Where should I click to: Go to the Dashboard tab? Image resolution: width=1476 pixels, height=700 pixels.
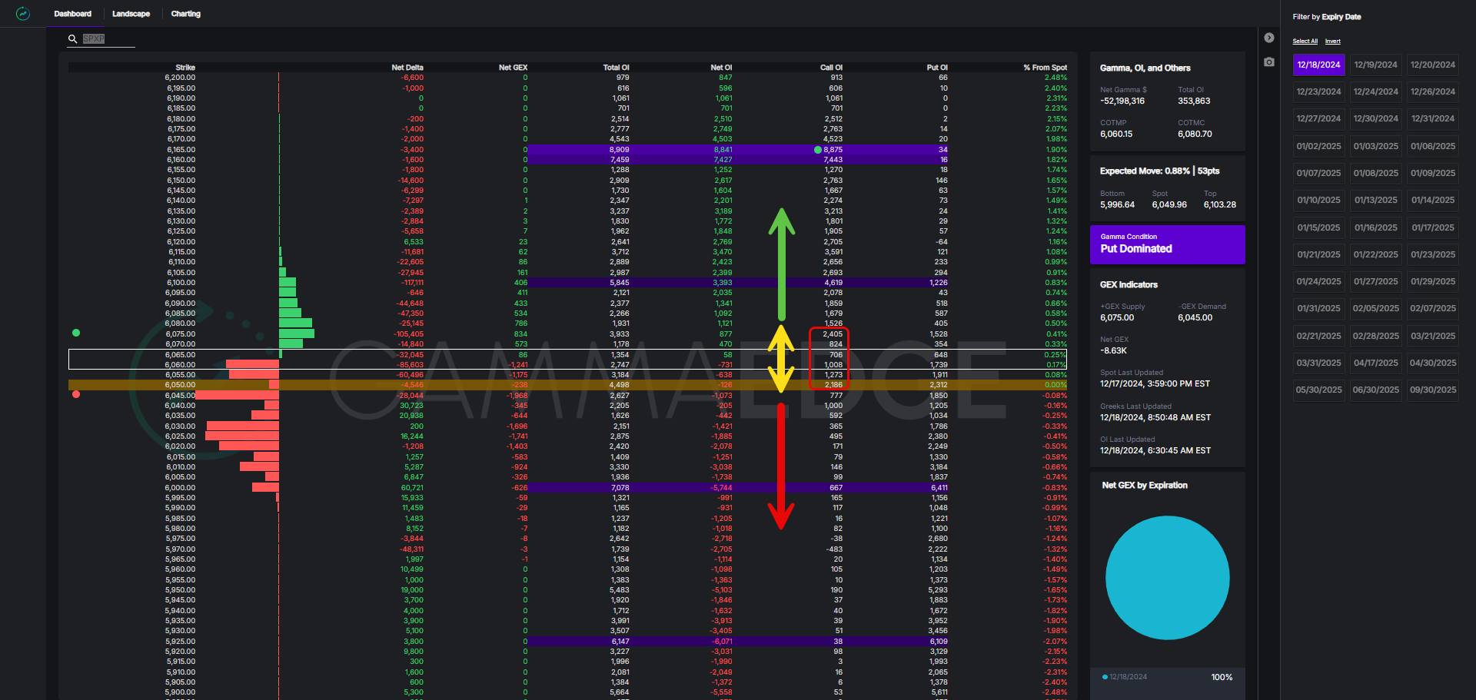72,14
